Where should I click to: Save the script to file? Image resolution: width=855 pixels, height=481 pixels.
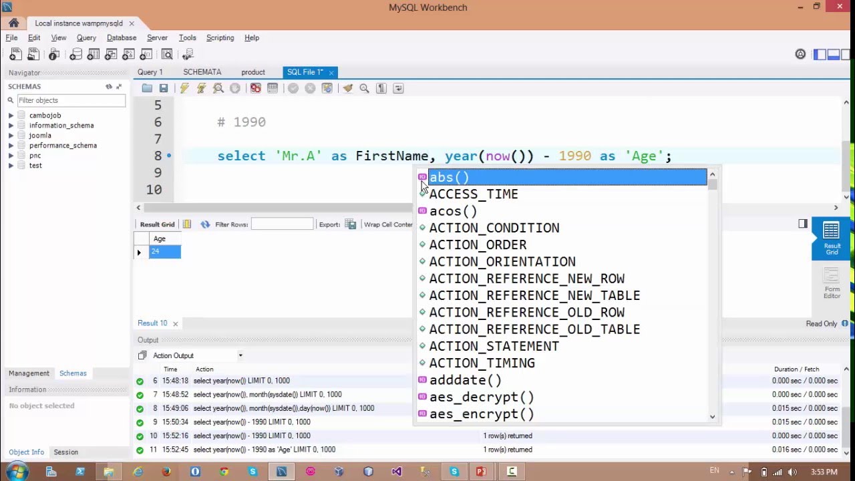tap(164, 88)
